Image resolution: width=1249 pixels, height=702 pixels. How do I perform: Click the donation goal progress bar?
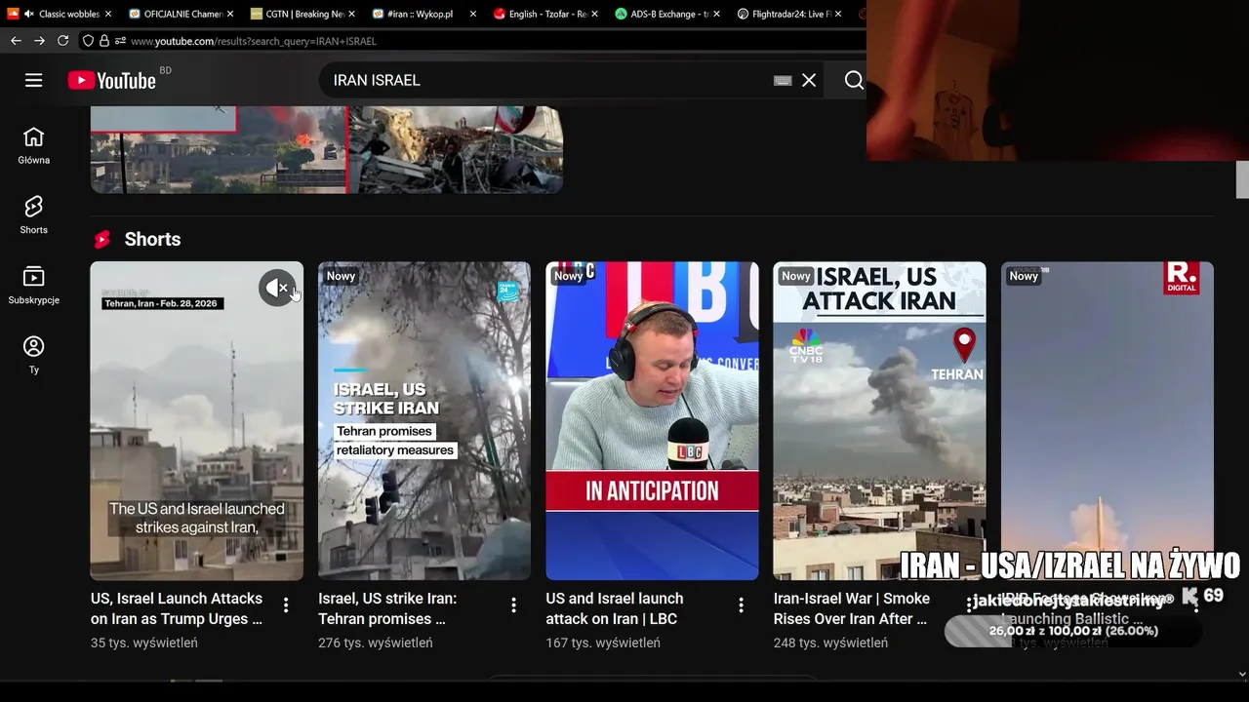coord(1073,631)
